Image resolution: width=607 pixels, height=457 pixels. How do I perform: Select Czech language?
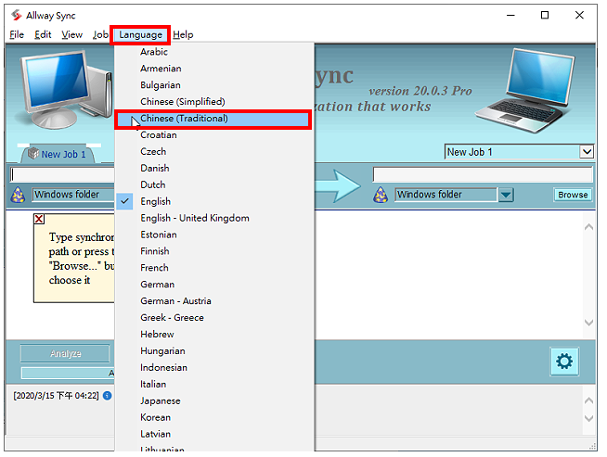(214, 151)
